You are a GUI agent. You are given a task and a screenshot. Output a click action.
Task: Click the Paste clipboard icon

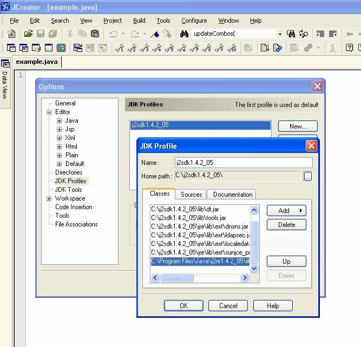(x=95, y=34)
